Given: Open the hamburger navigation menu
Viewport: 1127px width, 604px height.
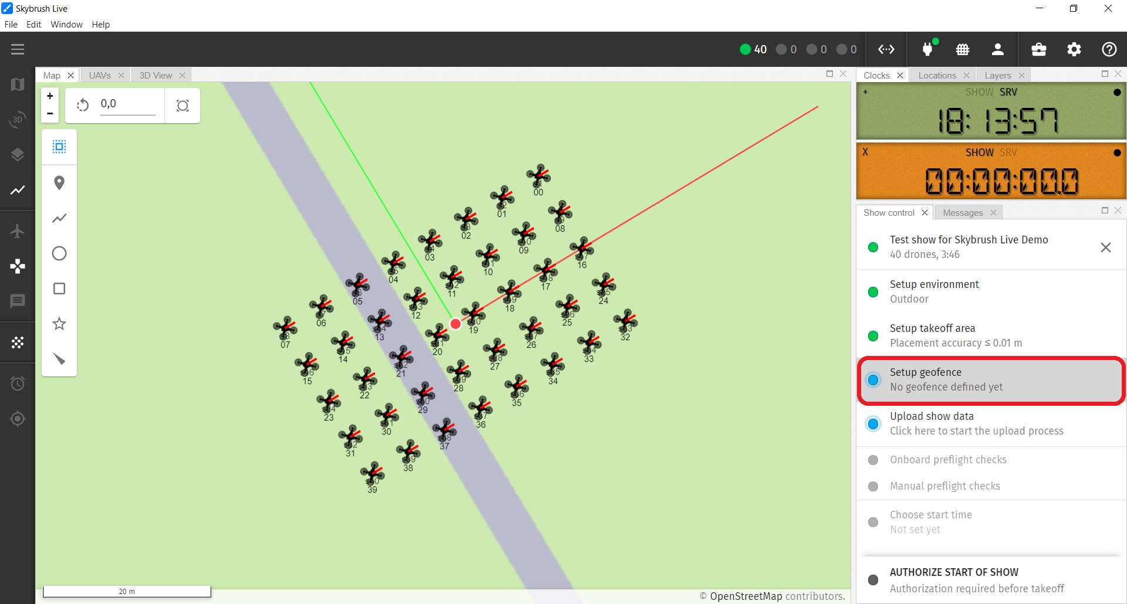Looking at the screenshot, I should pos(18,49).
